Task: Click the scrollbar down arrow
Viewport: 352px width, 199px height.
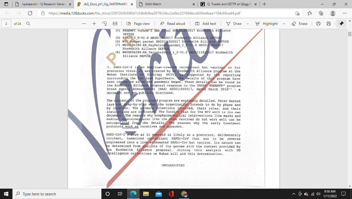Action: [350, 186]
